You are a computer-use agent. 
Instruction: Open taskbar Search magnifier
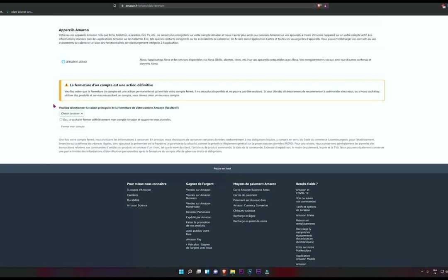[190, 272]
